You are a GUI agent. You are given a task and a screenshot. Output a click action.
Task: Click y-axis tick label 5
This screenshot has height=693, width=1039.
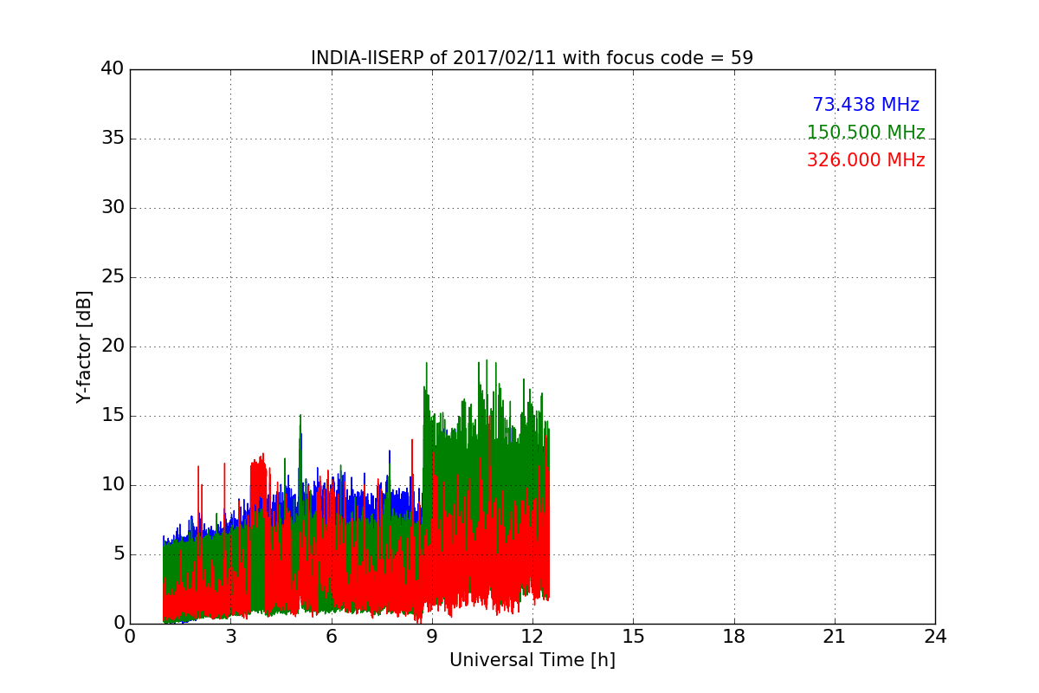119,554
